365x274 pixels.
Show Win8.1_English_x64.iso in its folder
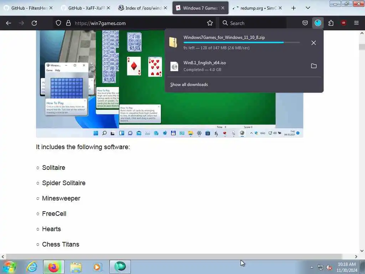[x=314, y=66]
